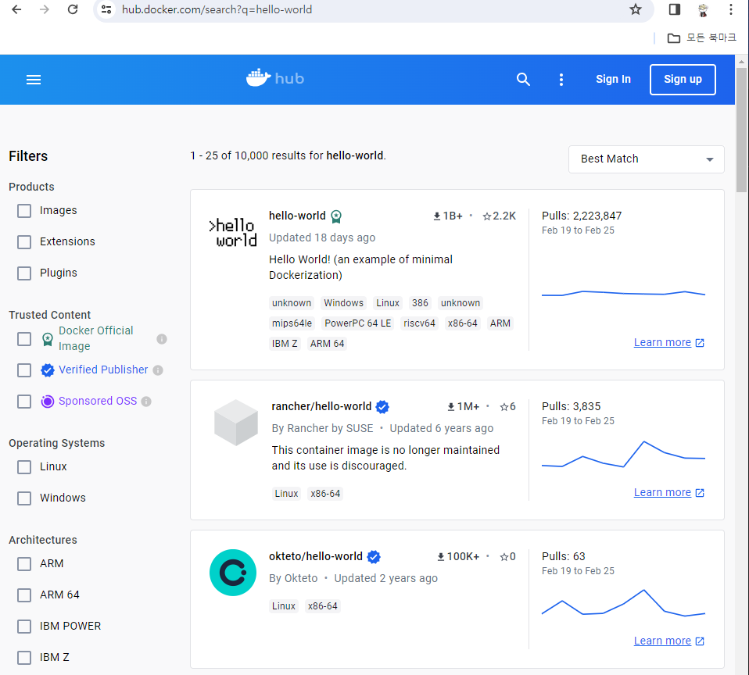Viewport: 749px width, 675px height.
Task: Open the browser side panel
Action: click(675, 9)
